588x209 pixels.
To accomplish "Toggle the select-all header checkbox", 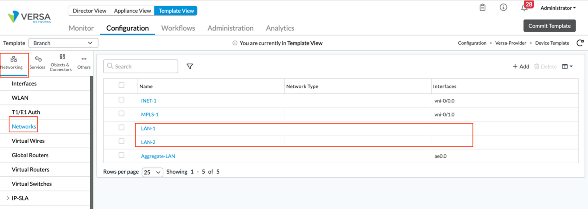I will 121,85.
